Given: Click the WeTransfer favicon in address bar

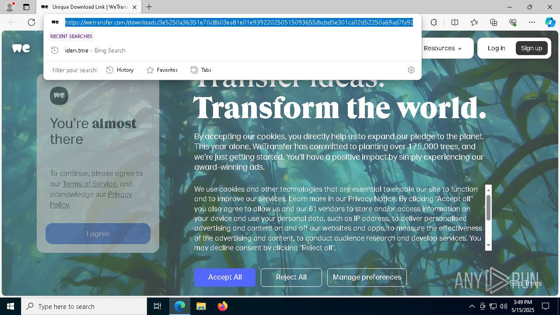Looking at the screenshot, I should (55, 22).
